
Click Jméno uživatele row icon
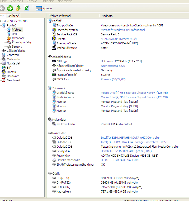tap(54, 48)
